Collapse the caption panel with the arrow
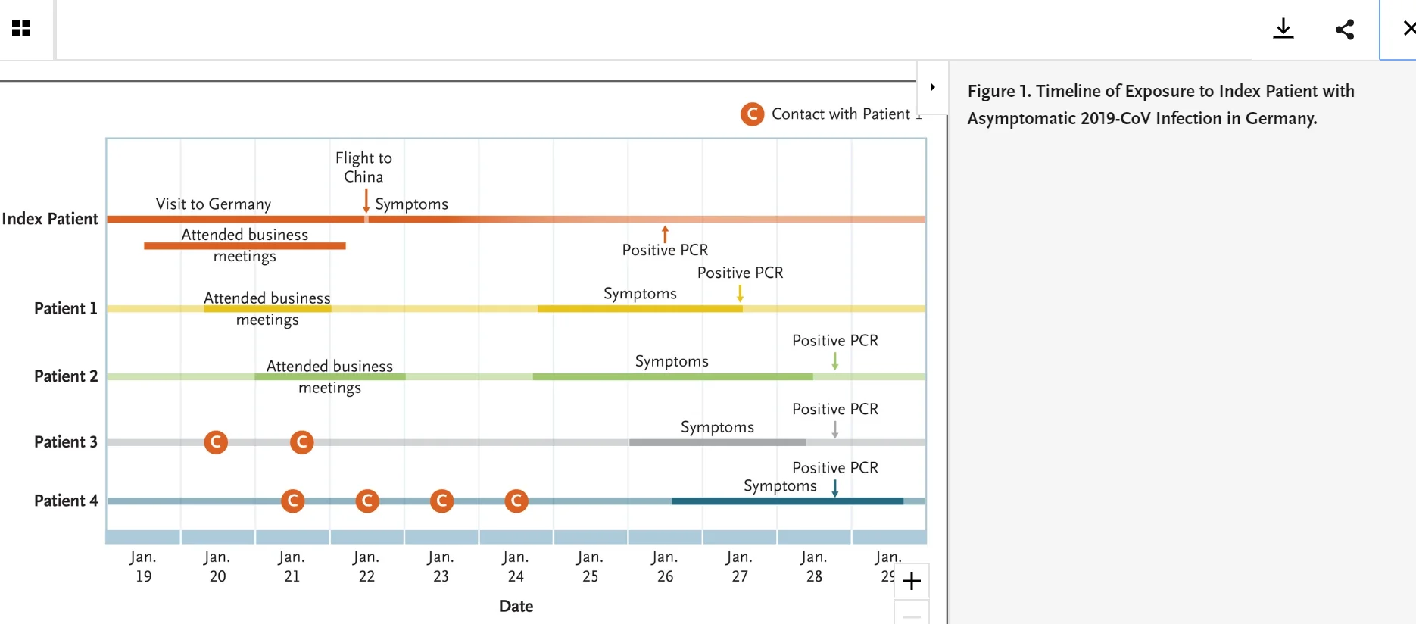 (932, 87)
